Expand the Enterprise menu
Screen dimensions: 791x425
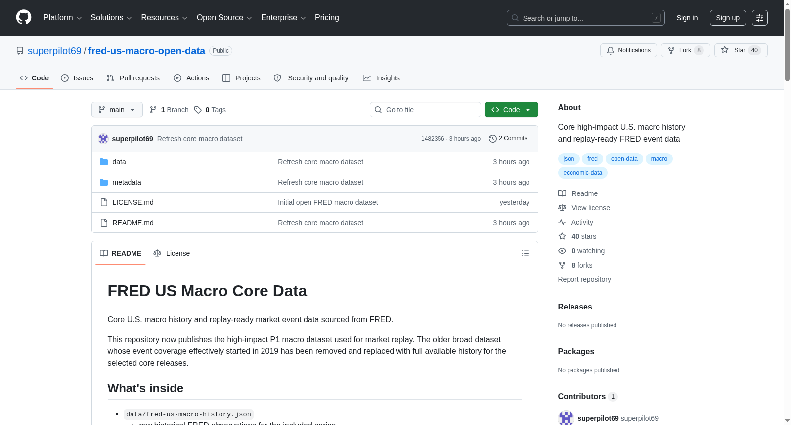point(283,18)
